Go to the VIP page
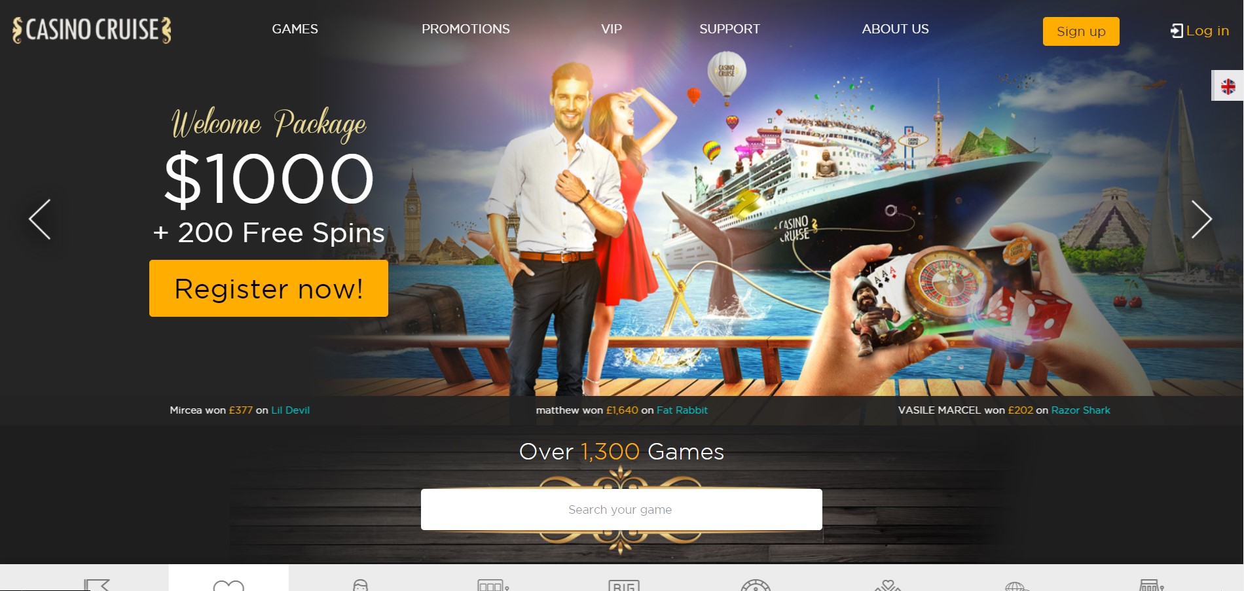The height and width of the screenshot is (591, 1244). tap(612, 29)
